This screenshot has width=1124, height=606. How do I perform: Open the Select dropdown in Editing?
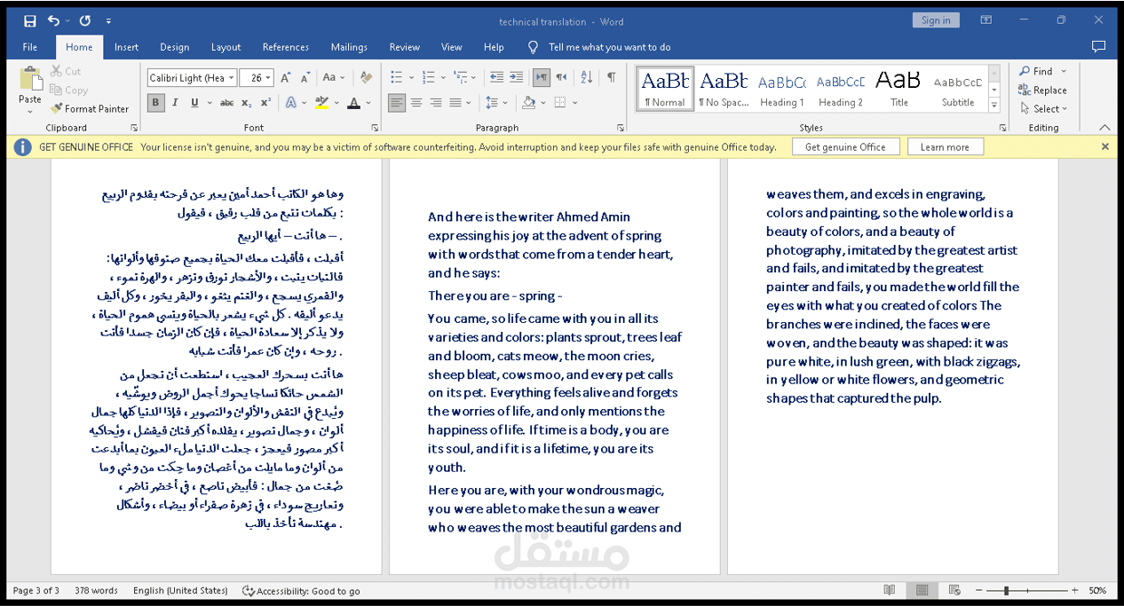coord(1044,109)
